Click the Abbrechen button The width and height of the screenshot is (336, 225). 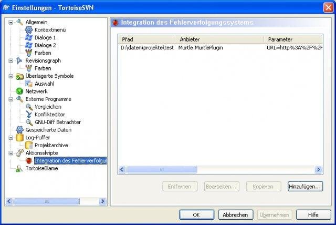click(x=236, y=214)
